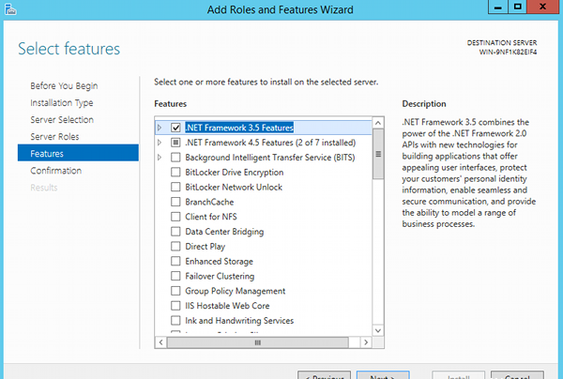Check IIS Hostable Web Core box

(x=175, y=306)
